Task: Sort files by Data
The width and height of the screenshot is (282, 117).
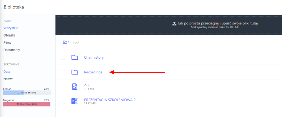Action: click(x=7, y=72)
